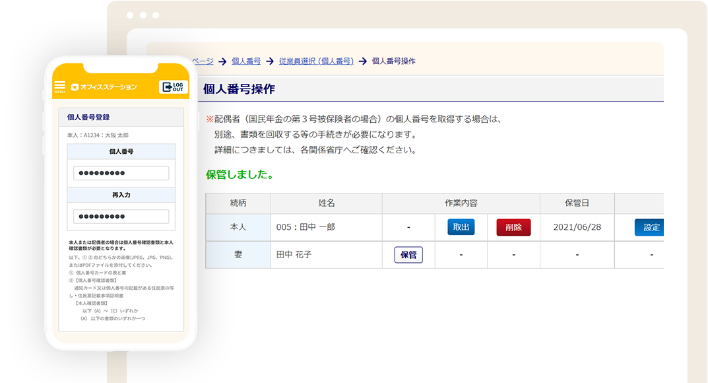
Task: Click the オフィスステーション logo on phone
Action: 104,87
